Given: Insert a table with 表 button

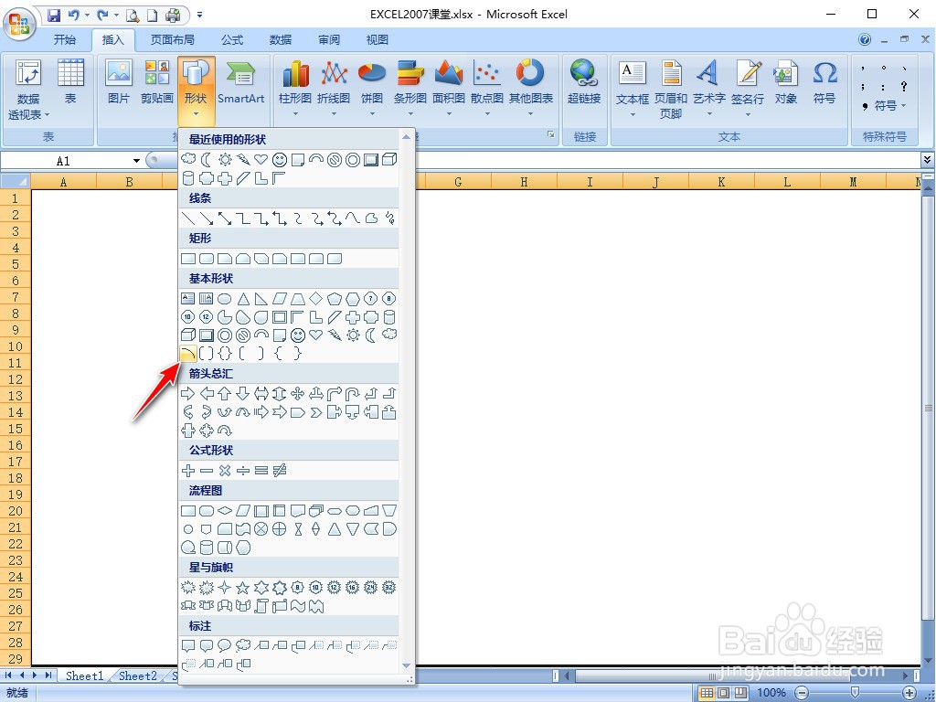Looking at the screenshot, I should point(70,82).
